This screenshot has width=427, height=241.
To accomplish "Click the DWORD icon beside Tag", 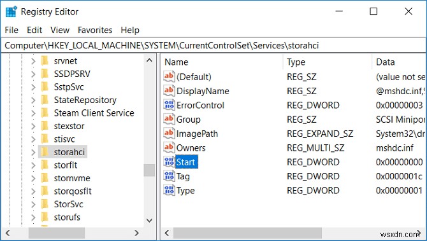I will tap(169, 176).
